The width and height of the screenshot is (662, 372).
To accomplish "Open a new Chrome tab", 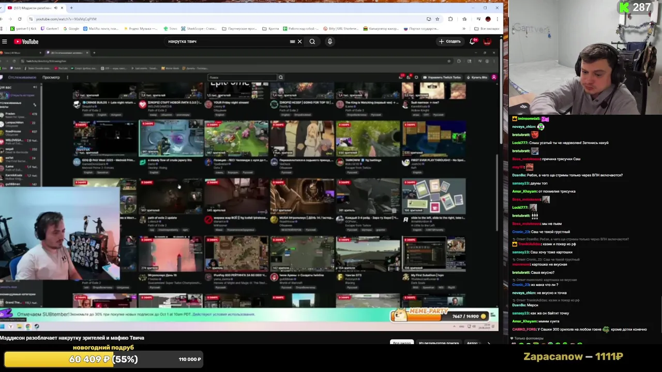I will click(71, 8).
